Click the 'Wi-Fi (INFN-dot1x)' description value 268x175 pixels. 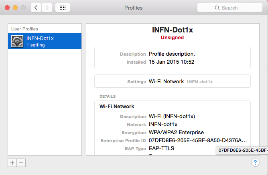click(172, 116)
